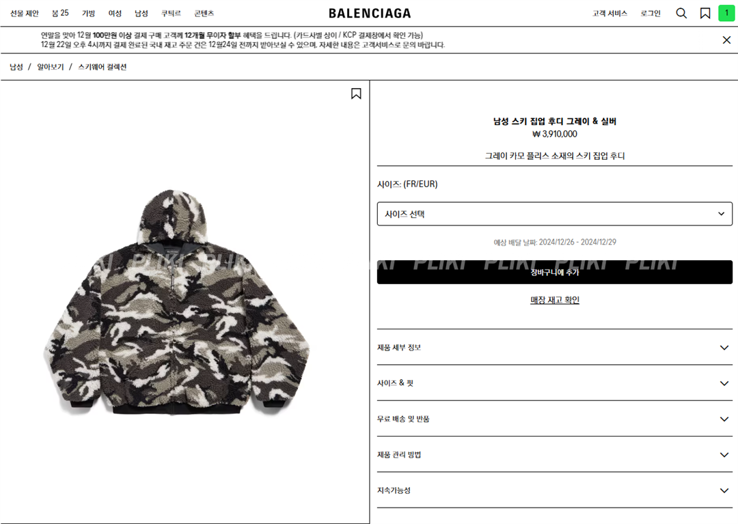
Task: Open the 선물 제안 menu
Action: pyautogui.click(x=25, y=13)
